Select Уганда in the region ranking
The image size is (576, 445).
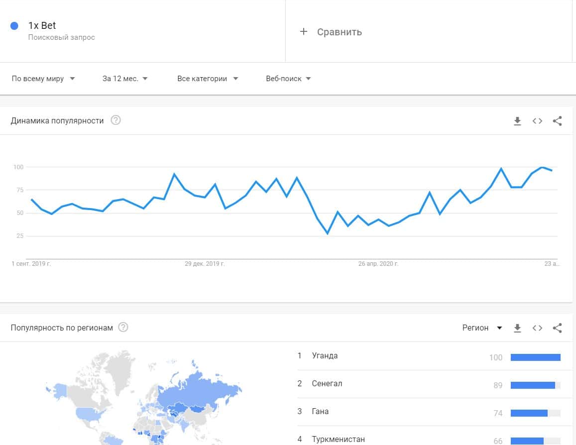click(325, 356)
